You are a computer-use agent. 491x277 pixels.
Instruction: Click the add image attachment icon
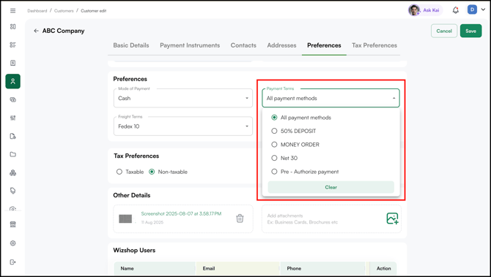[x=392, y=219]
